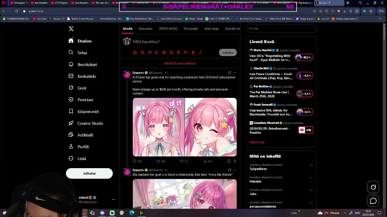Open Microsoft Edge from taskbar
This screenshot has width=387, height=217.
pyautogui.click(x=132, y=213)
